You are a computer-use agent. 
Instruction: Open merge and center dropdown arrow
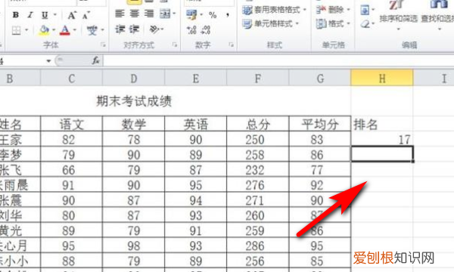pyautogui.click(x=174, y=14)
